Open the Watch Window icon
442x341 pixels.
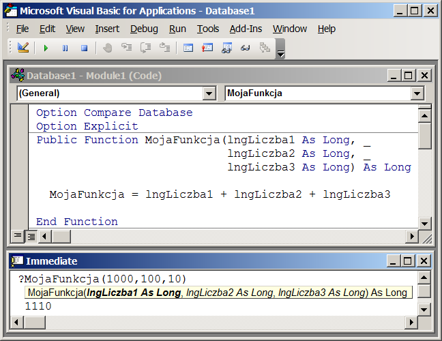click(226, 48)
